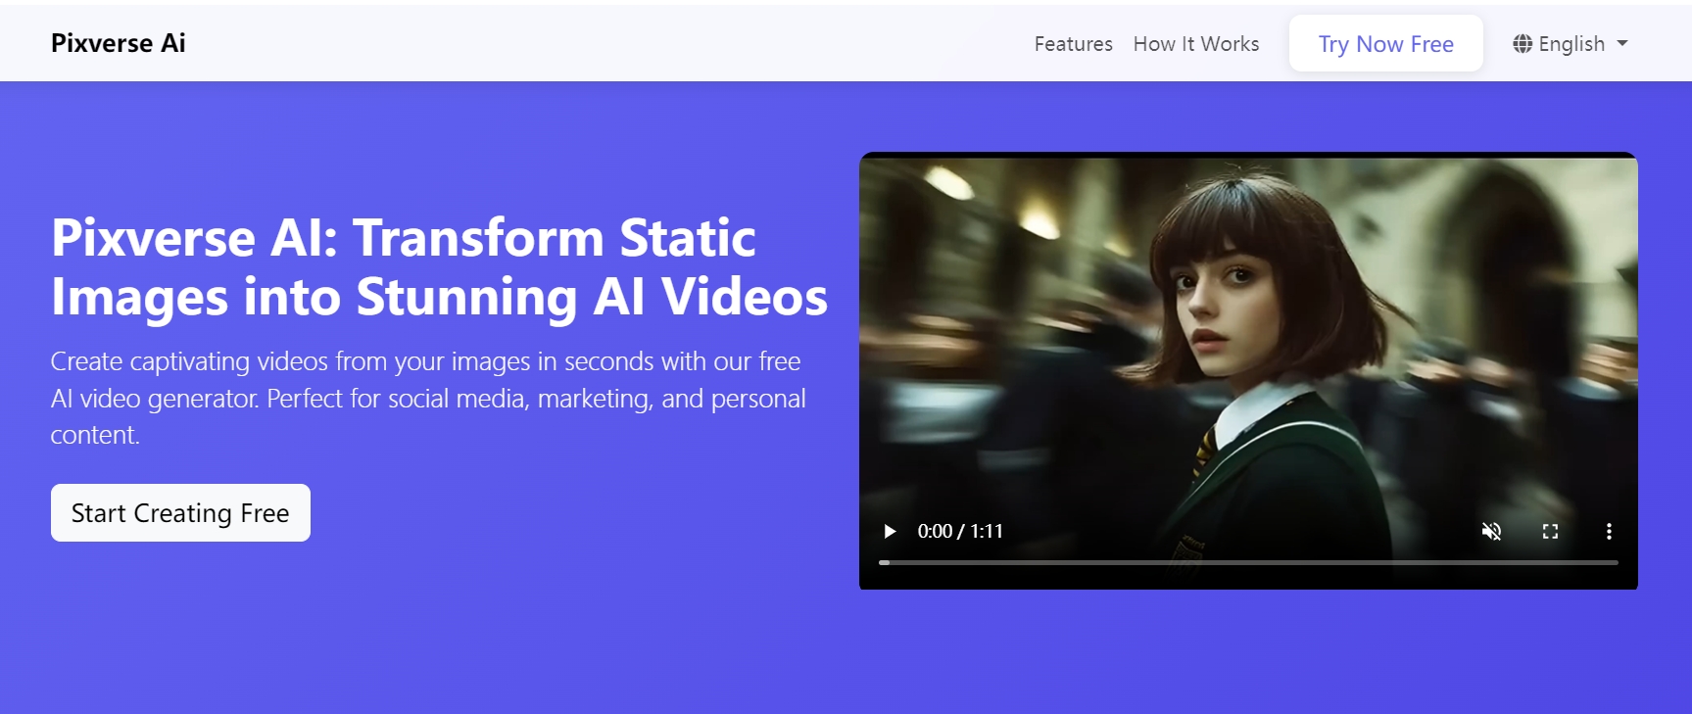Enter fullscreen mode on the video
The width and height of the screenshot is (1692, 714).
pyautogui.click(x=1550, y=531)
